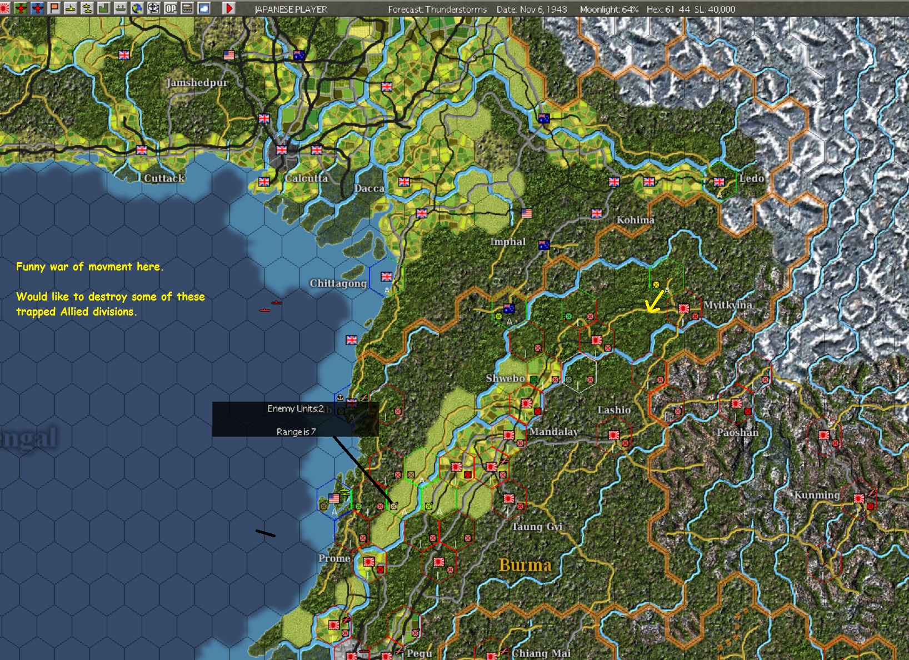Select the Japanese flag unit at Paoshan
The height and width of the screenshot is (660, 909).
(737, 403)
